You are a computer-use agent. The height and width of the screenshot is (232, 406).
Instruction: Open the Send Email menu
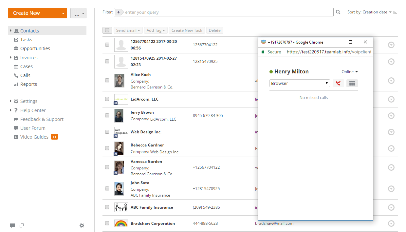pos(128,30)
